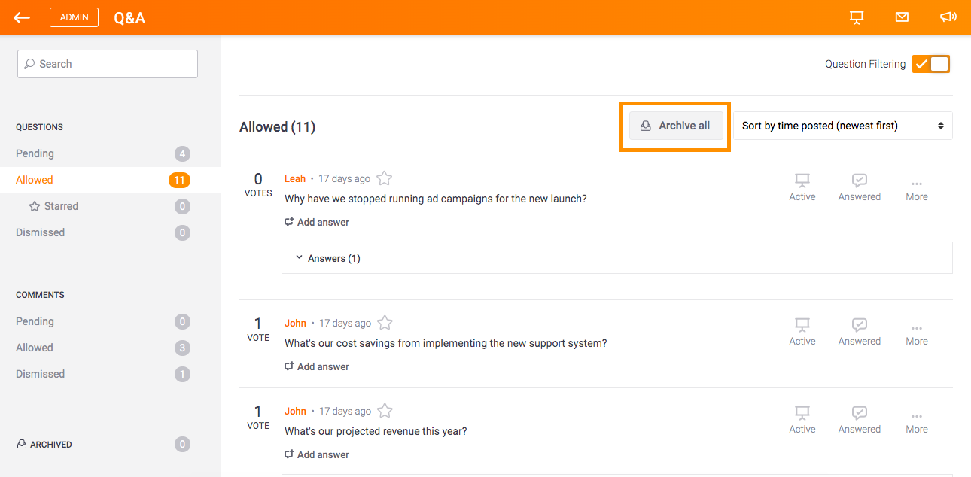Toggle the Question Filtering switch
Viewport: 971px width, 477px height.
tap(931, 64)
